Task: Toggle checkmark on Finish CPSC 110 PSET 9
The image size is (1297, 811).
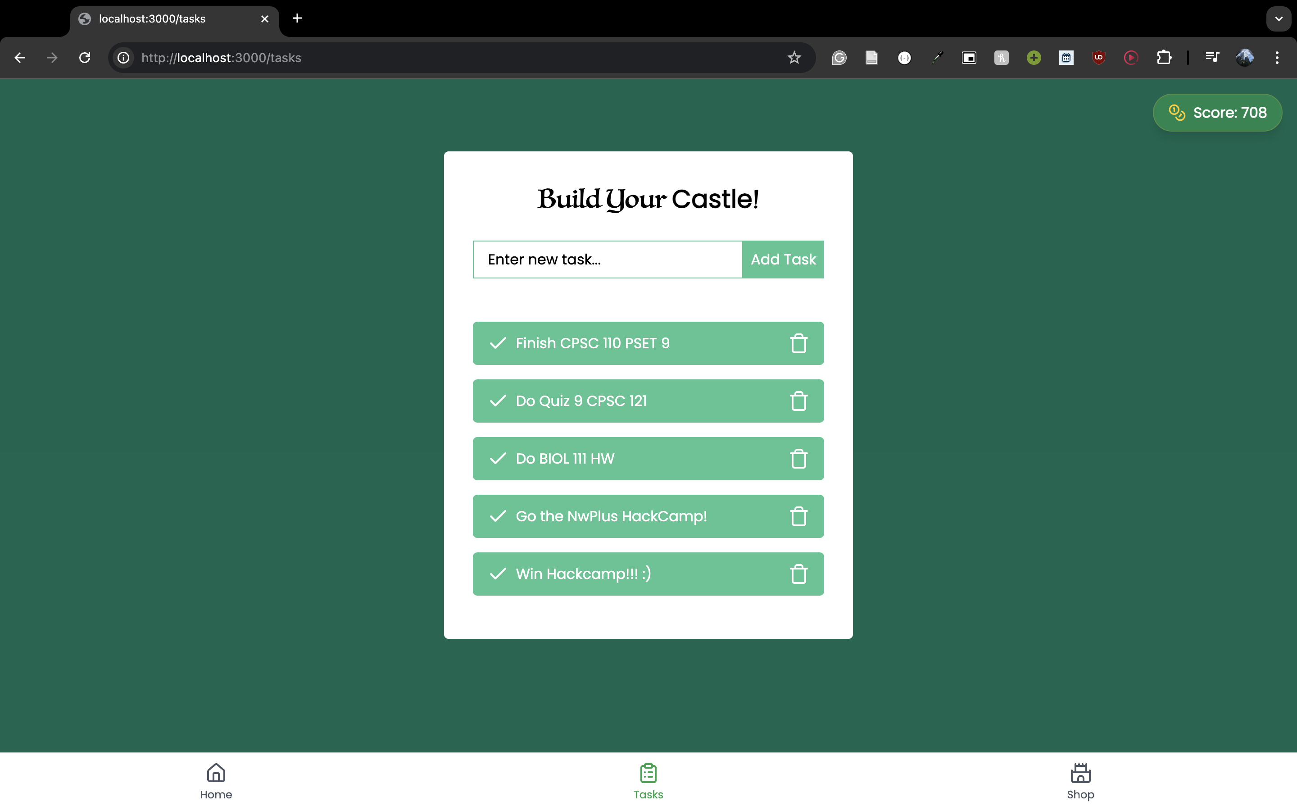Action: click(498, 343)
